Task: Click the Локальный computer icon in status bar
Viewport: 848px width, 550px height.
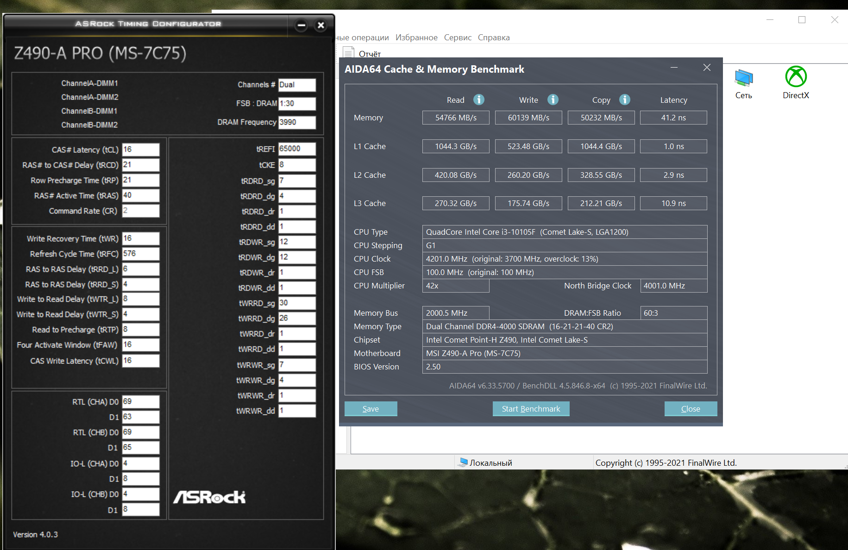Action: pos(463,462)
